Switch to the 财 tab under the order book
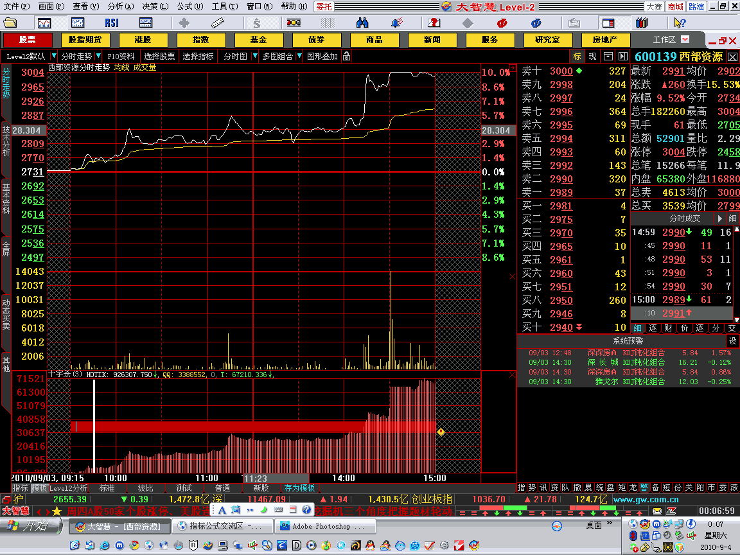 tap(668, 328)
